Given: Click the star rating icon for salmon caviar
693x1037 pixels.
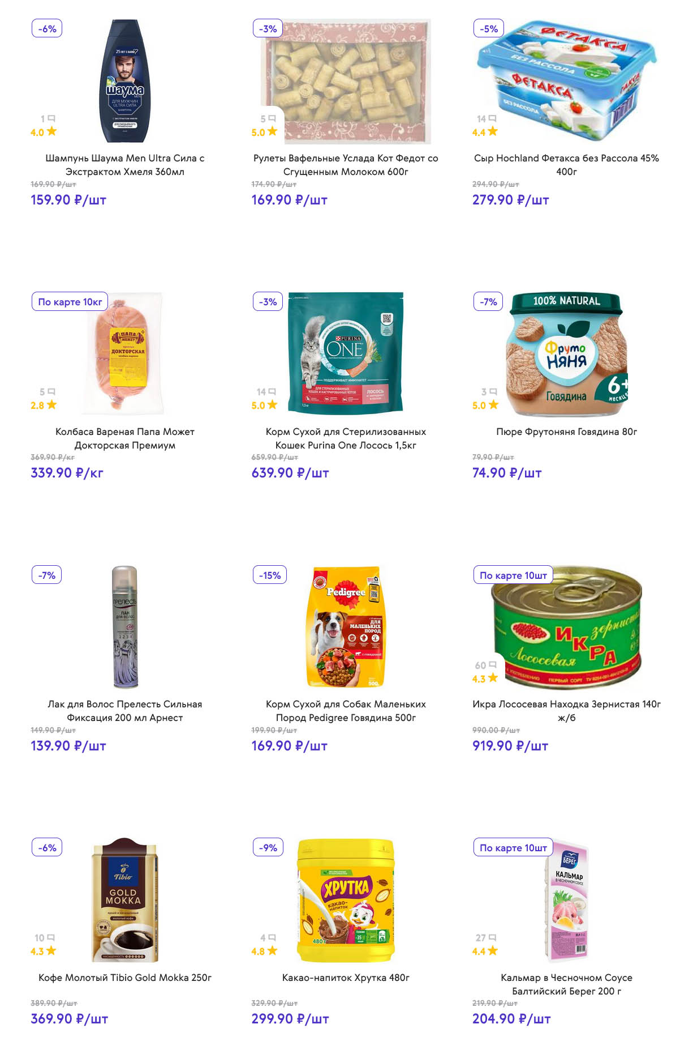Looking at the screenshot, I should point(493,678).
